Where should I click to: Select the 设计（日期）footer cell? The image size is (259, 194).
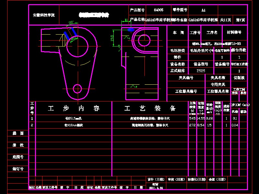(156, 179)
